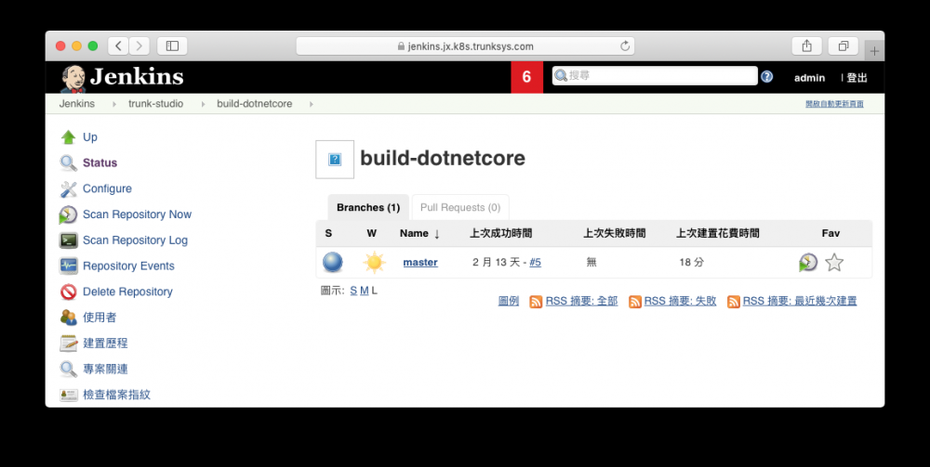Click Safari back navigation button
Screen dimensions: 930x467
point(118,45)
